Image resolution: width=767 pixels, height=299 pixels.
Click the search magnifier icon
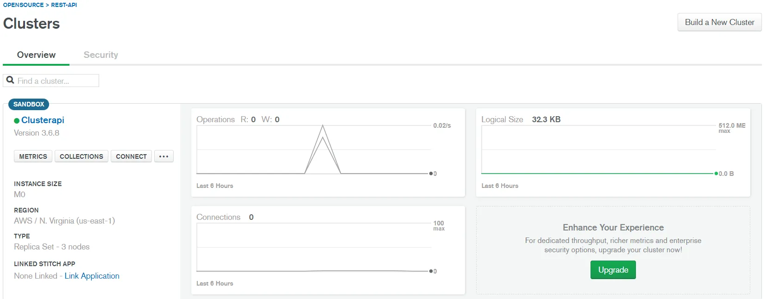pos(10,80)
